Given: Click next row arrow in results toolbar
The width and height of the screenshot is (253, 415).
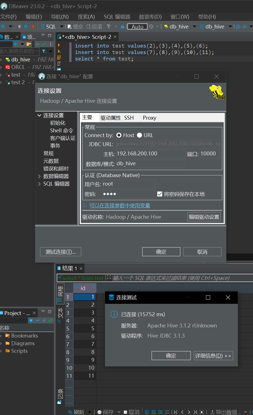Looking at the screenshot, I should coord(189,412).
